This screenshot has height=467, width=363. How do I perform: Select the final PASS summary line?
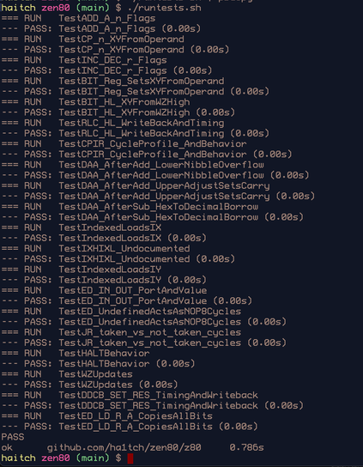[x=13, y=437]
